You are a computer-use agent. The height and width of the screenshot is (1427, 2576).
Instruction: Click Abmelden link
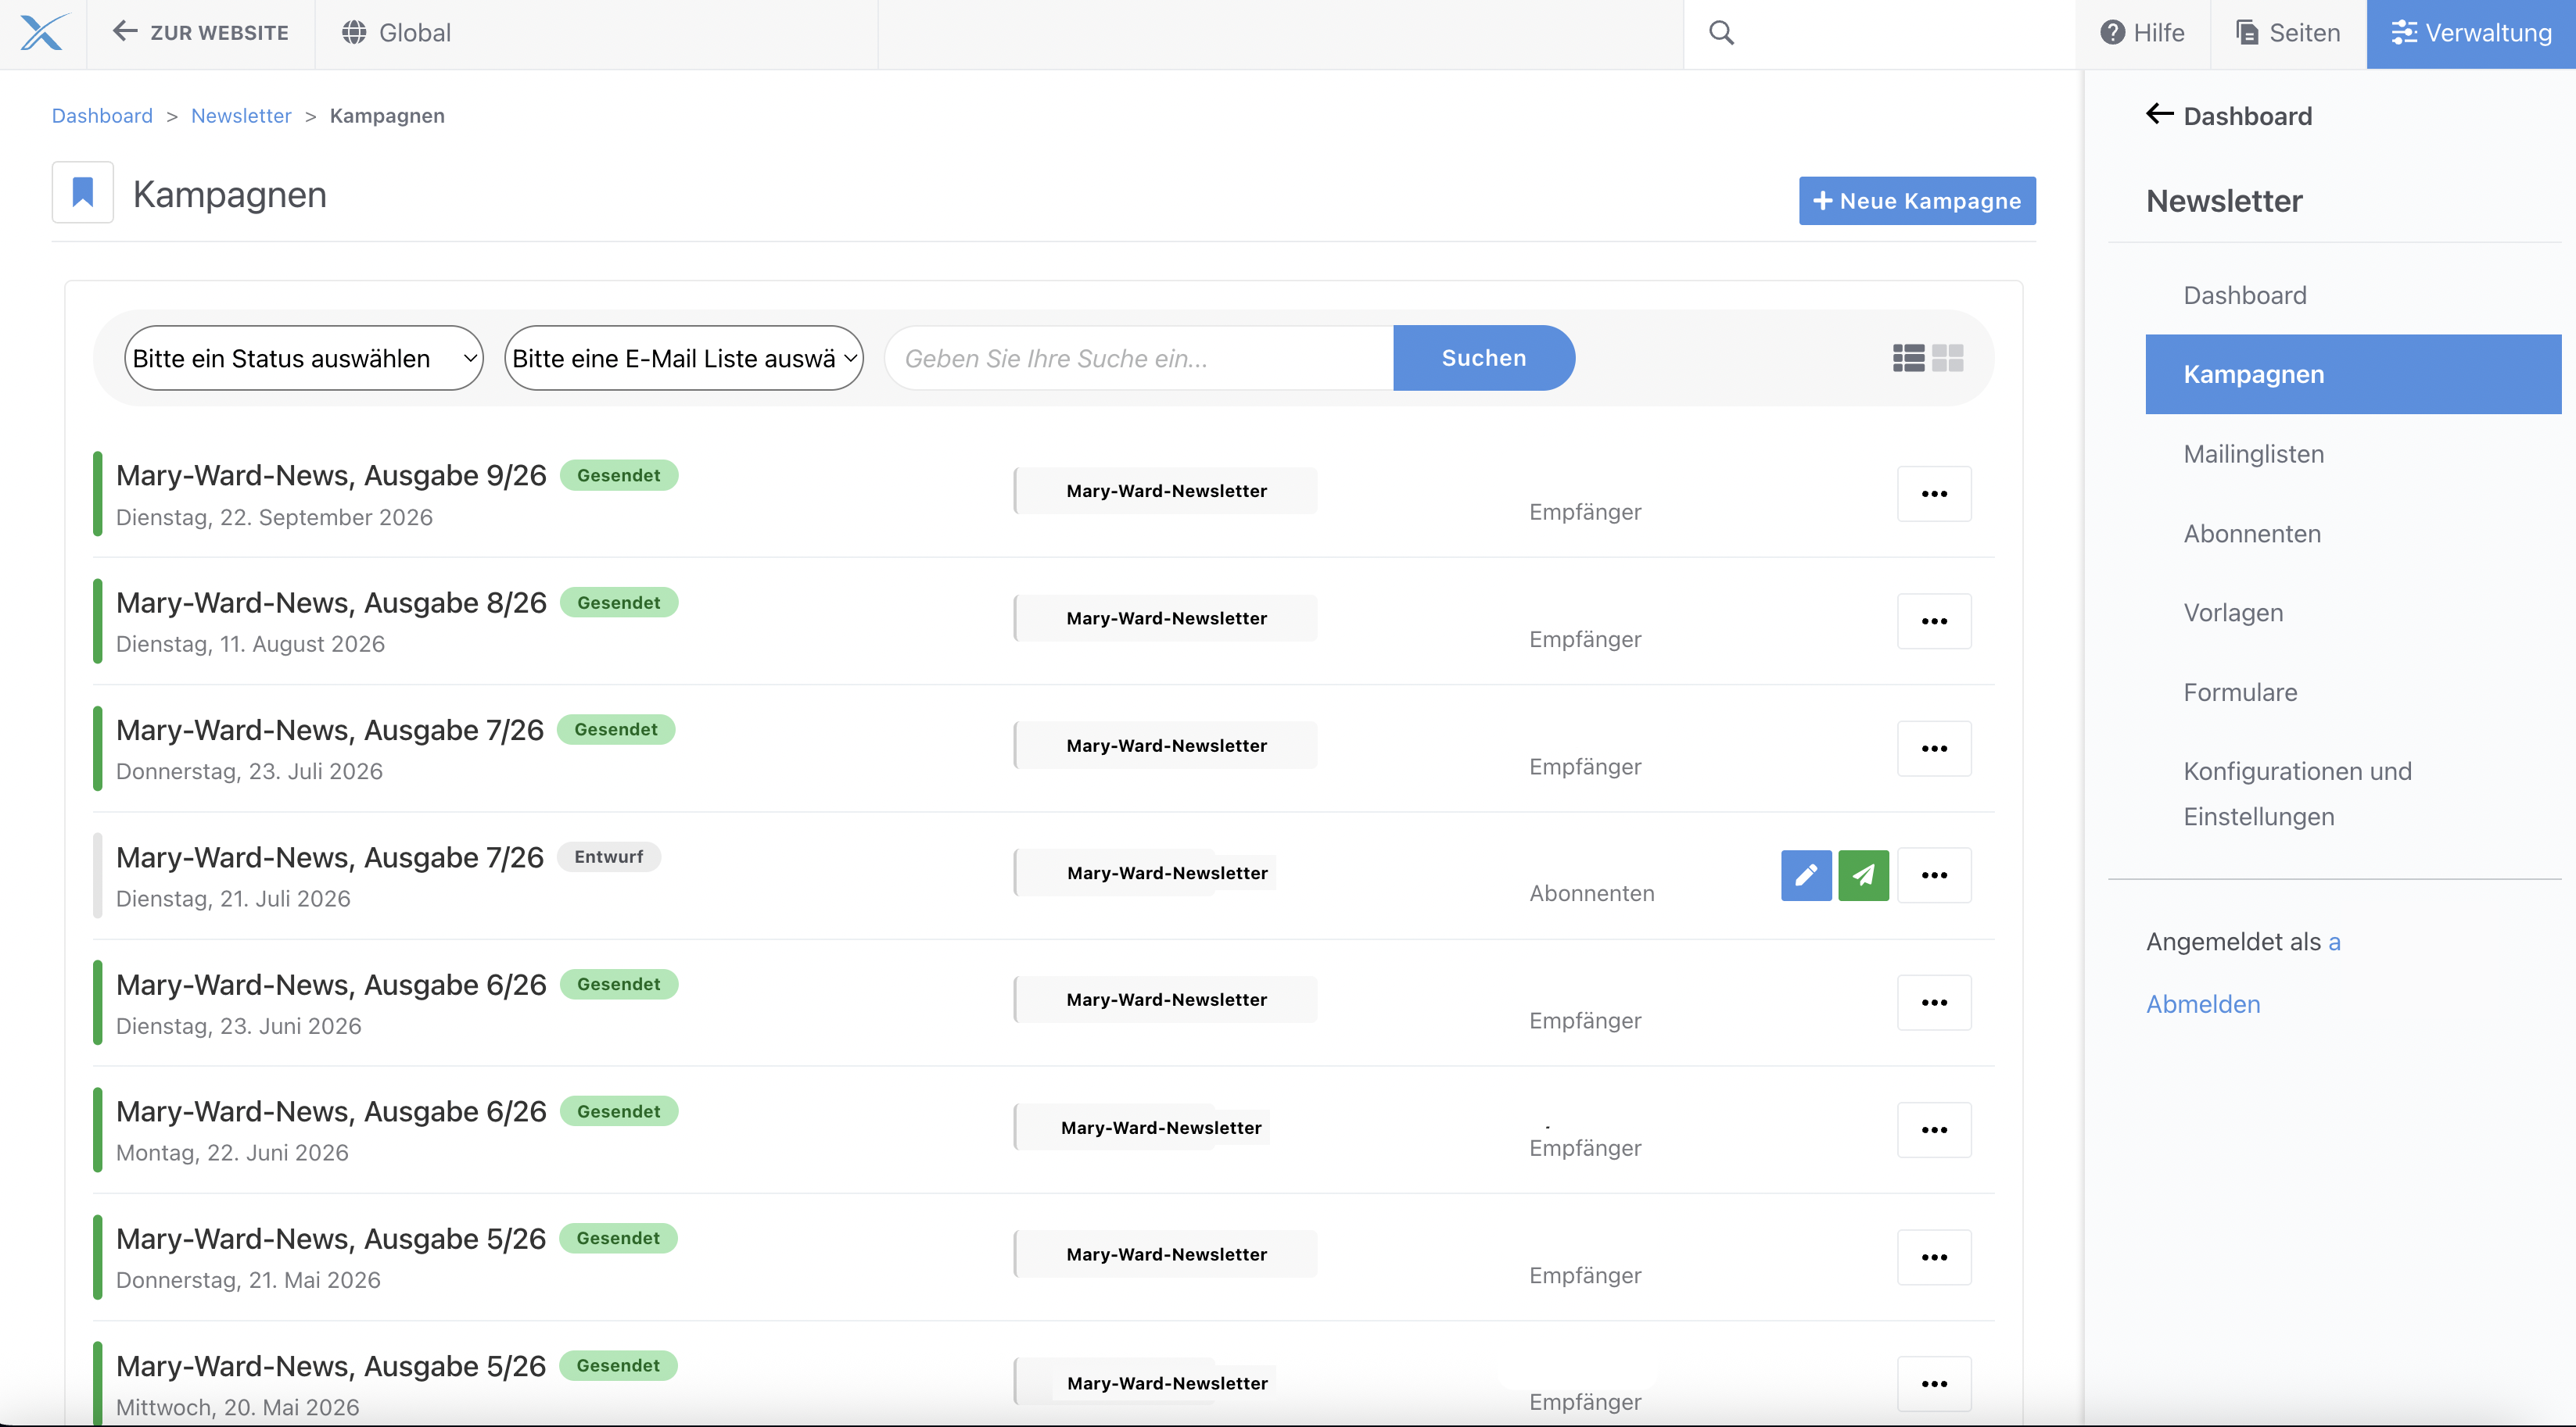tap(2203, 1004)
